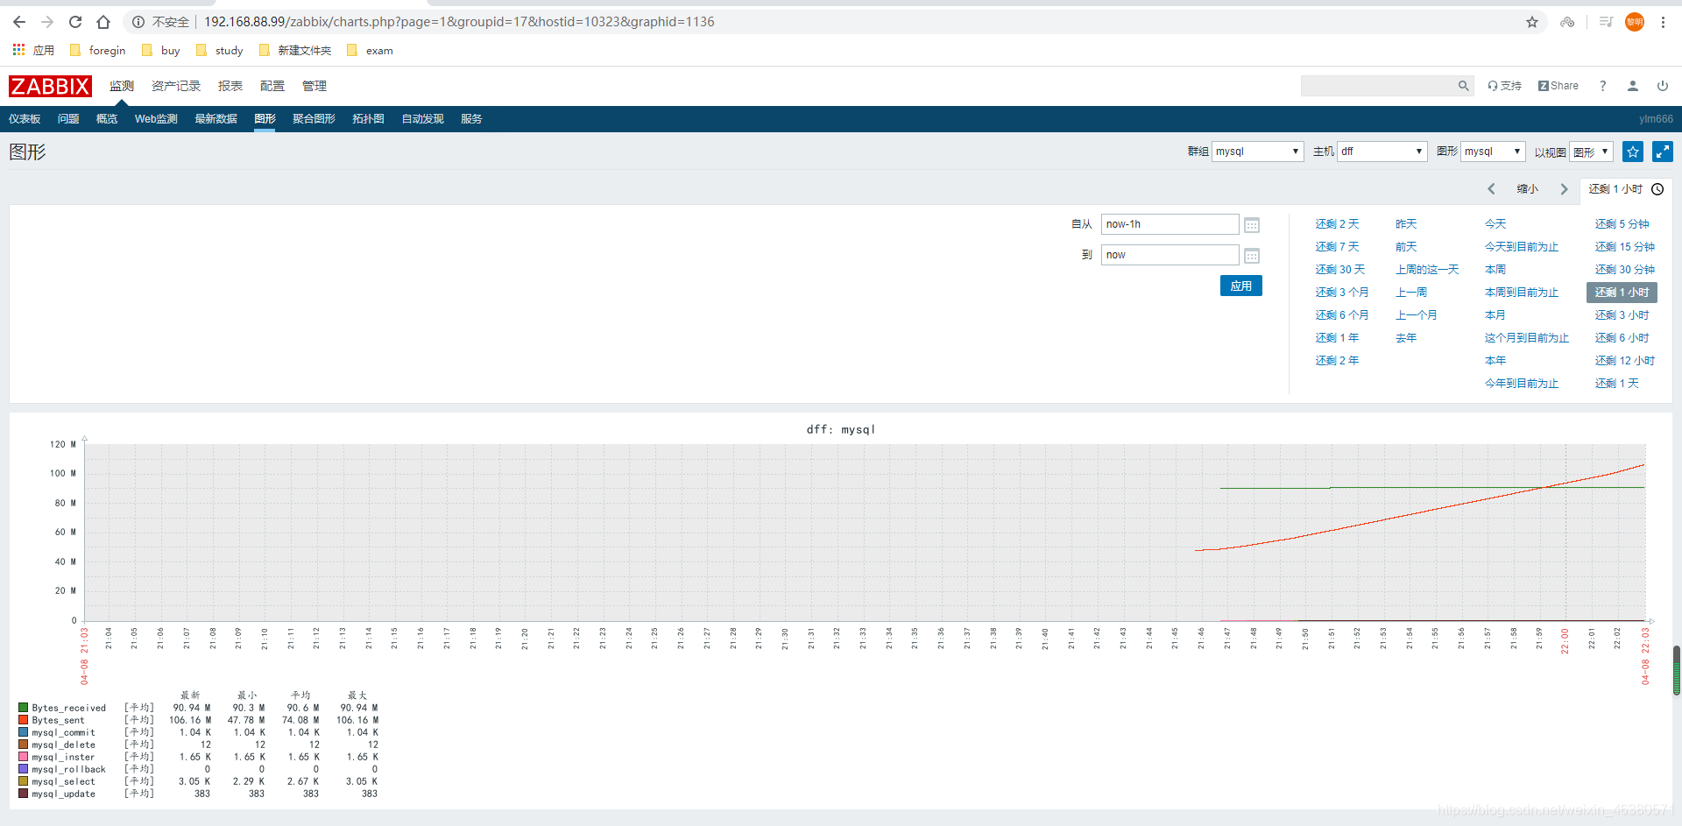
Task: Select Last 5 minutes time range
Action: (x=1622, y=224)
